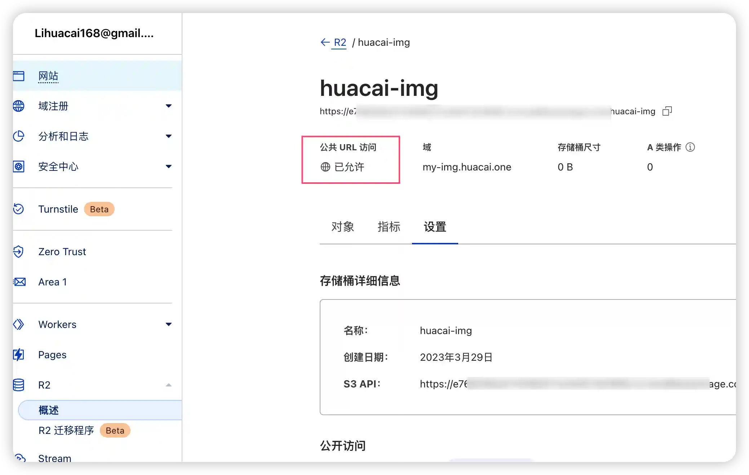
Task: Select the 安全中心 shield icon
Action: (x=19, y=167)
